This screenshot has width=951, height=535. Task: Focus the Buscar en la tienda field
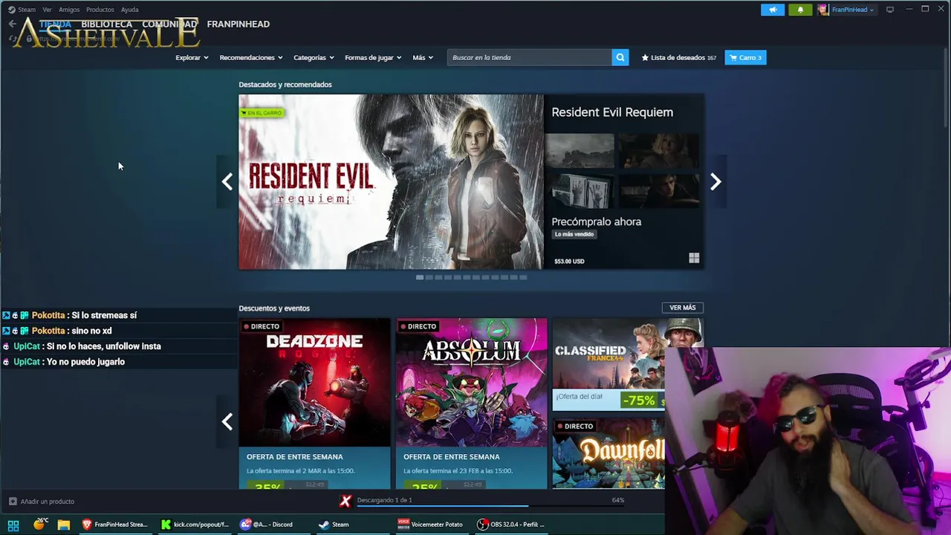530,57
